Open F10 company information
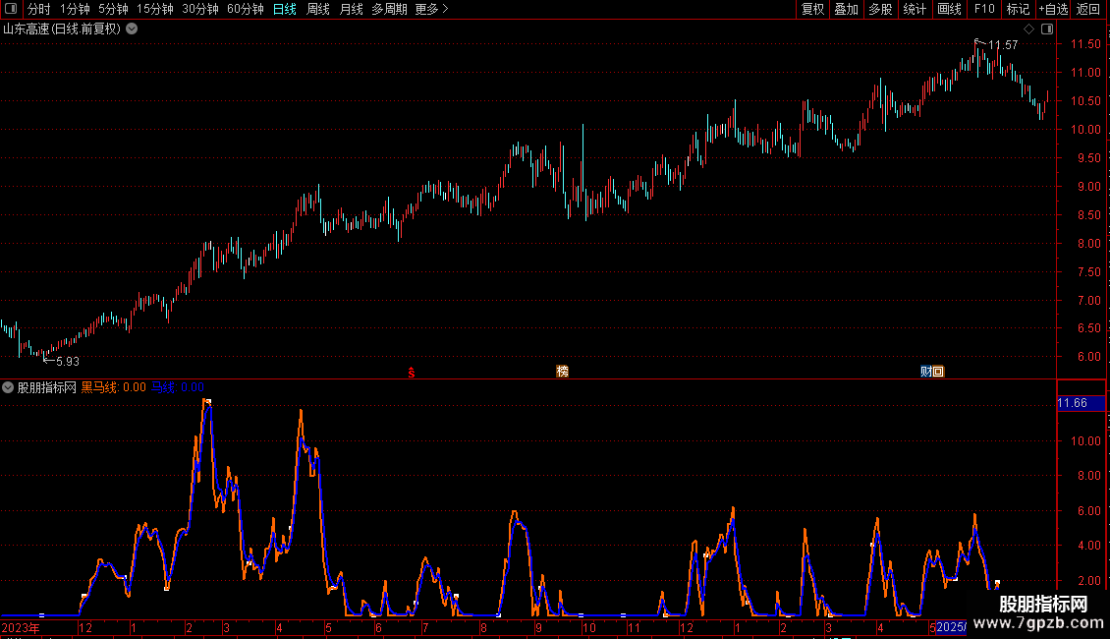The width and height of the screenshot is (1110, 639). tap(984, 9)
